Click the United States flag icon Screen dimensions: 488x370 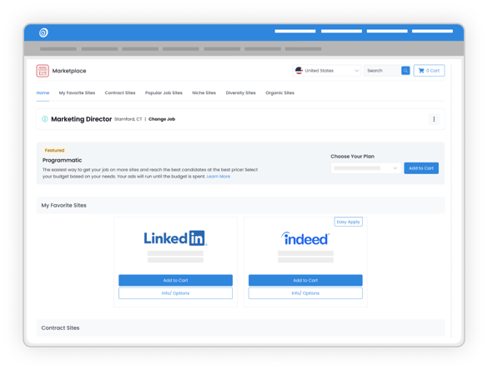(x=299, y=71)
